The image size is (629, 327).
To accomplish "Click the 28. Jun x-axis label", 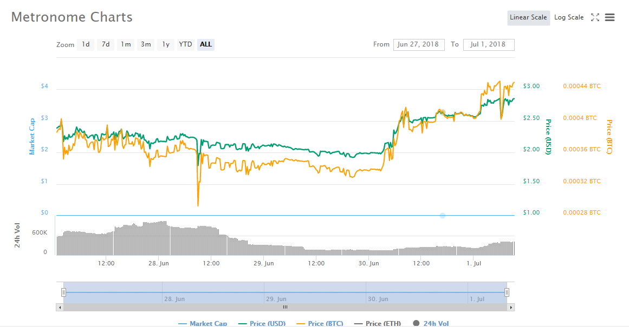I will click(x=158, y=263).
